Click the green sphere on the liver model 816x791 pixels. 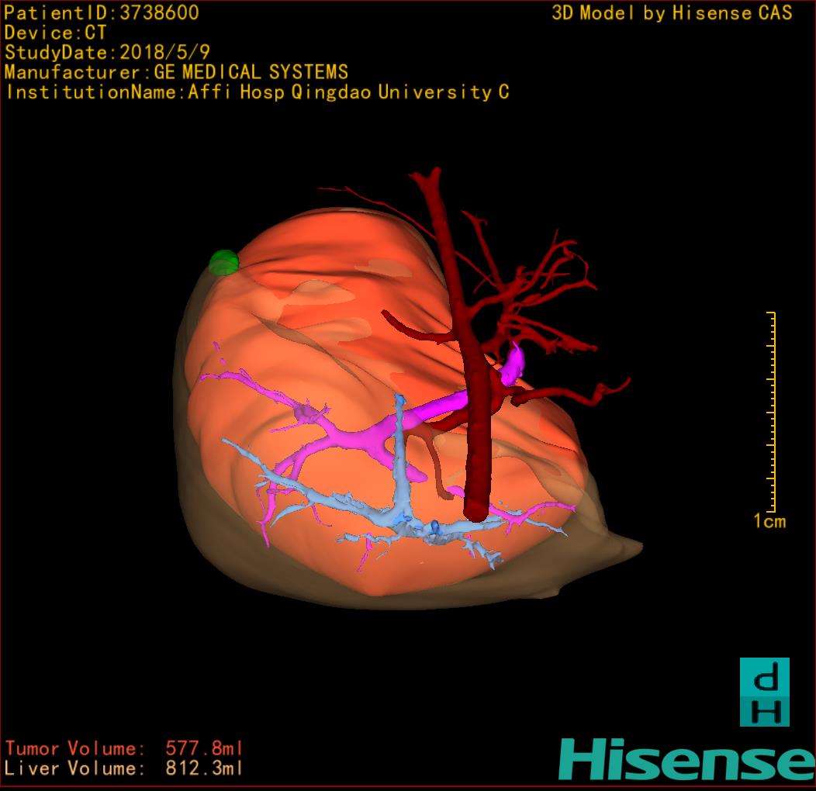click(223, 262)
